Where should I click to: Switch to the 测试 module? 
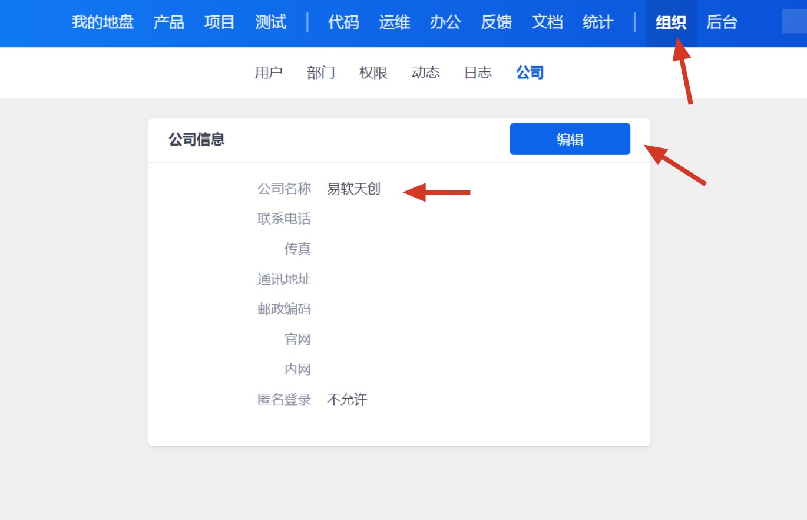270,22
